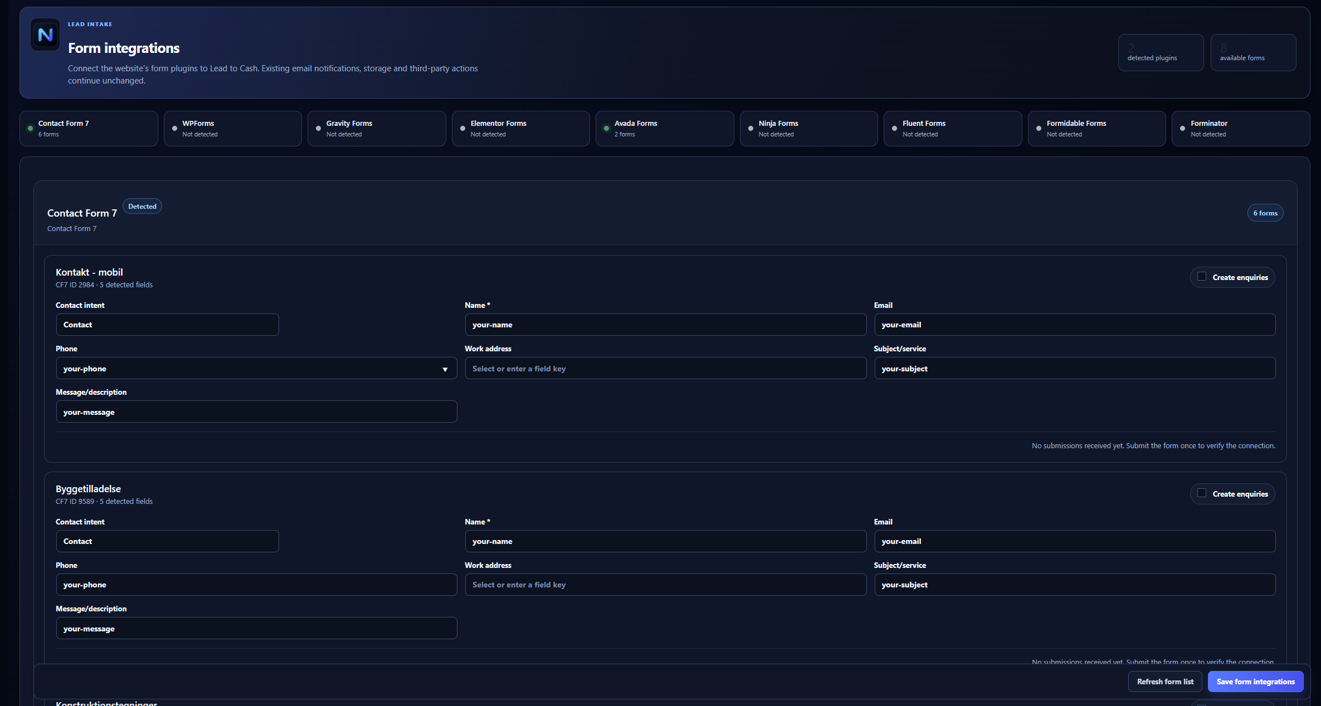The width and height of the screenshot is (1321, 706).
Task: Enable Create enquiries for Kontakt - mobil
Action: [x=1202, y=277]
